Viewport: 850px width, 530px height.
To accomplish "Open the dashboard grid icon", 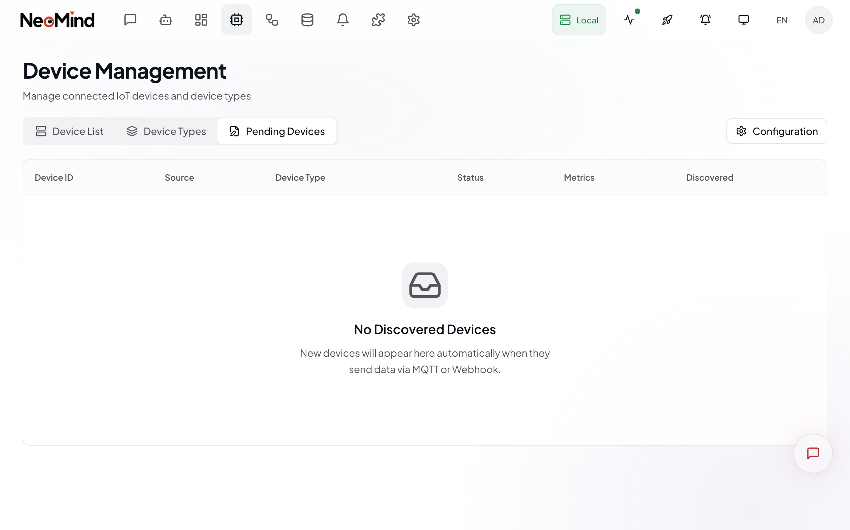I will pos(201,20).
